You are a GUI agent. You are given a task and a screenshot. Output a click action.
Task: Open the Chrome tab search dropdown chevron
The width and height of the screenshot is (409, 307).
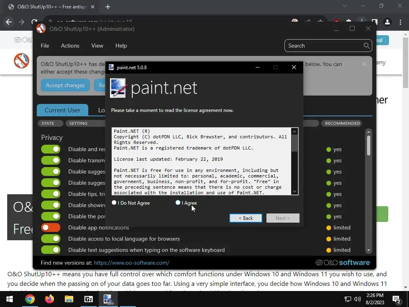345,6
